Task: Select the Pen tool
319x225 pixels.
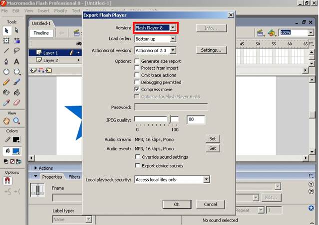Action: tap(6, 61)
